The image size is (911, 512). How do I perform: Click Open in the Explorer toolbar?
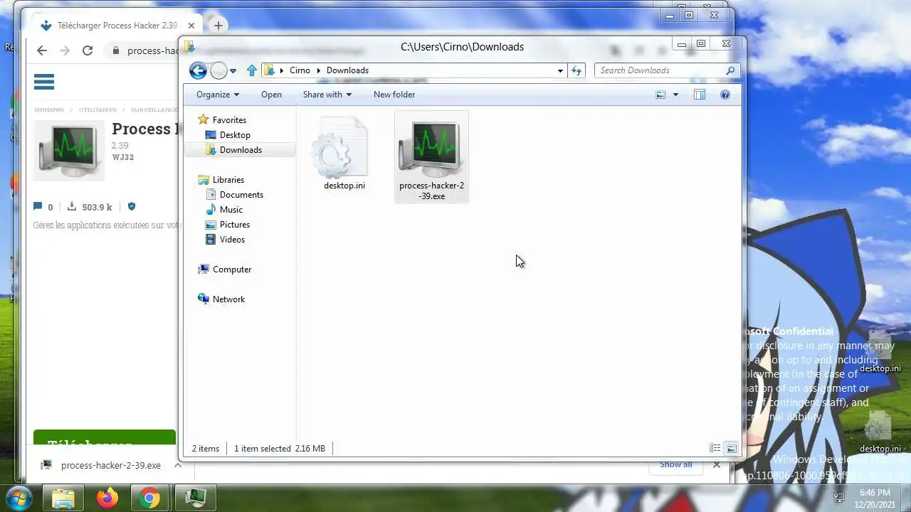tap(271, 95)
